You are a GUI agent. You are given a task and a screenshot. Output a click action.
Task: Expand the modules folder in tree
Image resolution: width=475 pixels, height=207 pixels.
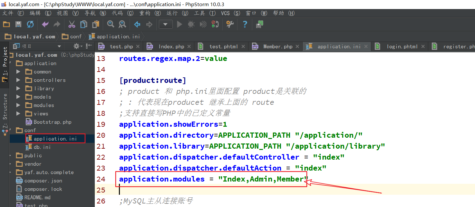[18, 105]
